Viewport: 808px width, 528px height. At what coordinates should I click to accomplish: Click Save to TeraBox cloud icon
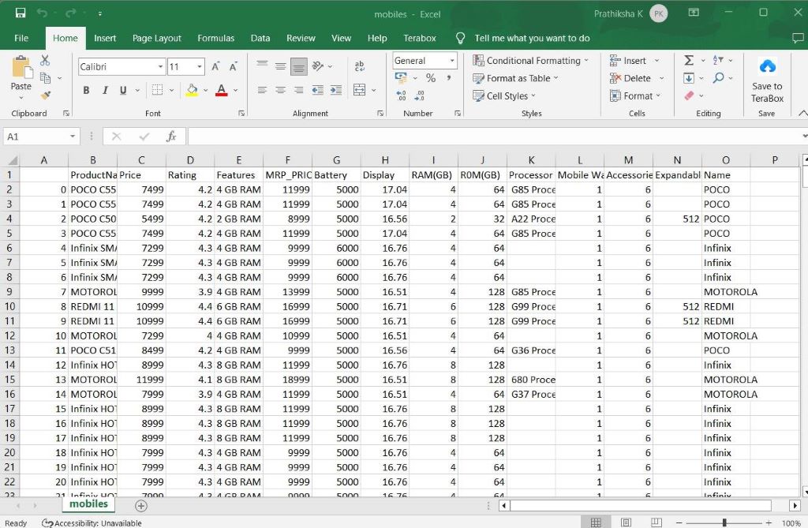(x=767, y=66)
